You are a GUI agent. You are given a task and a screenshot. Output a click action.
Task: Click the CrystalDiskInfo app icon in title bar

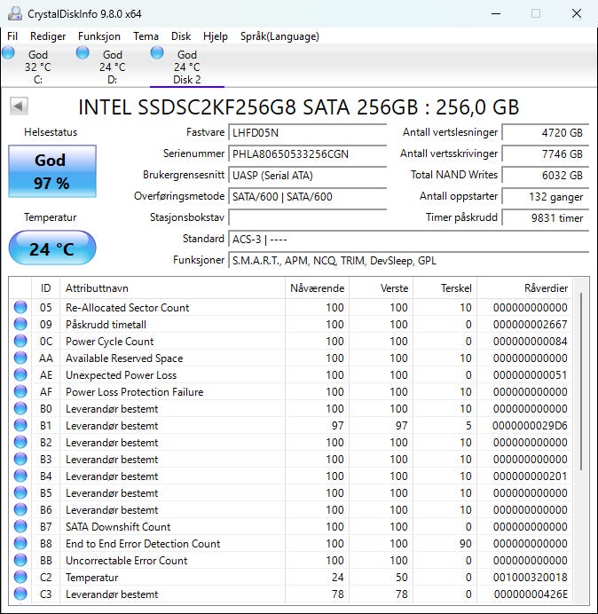click(13, 13)
